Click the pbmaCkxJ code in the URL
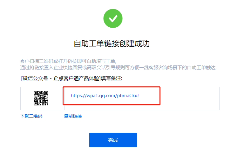The height and width of the screenshot is (162, 244). [x=128, y=96]
